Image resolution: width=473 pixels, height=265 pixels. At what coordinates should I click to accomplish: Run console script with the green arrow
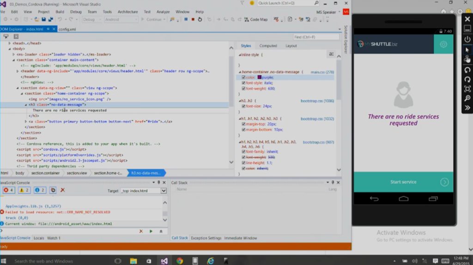(x=151, y=231)
